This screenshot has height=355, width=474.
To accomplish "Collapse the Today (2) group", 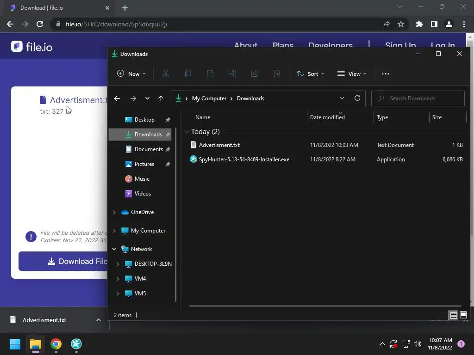I will (x=187, y=132).
